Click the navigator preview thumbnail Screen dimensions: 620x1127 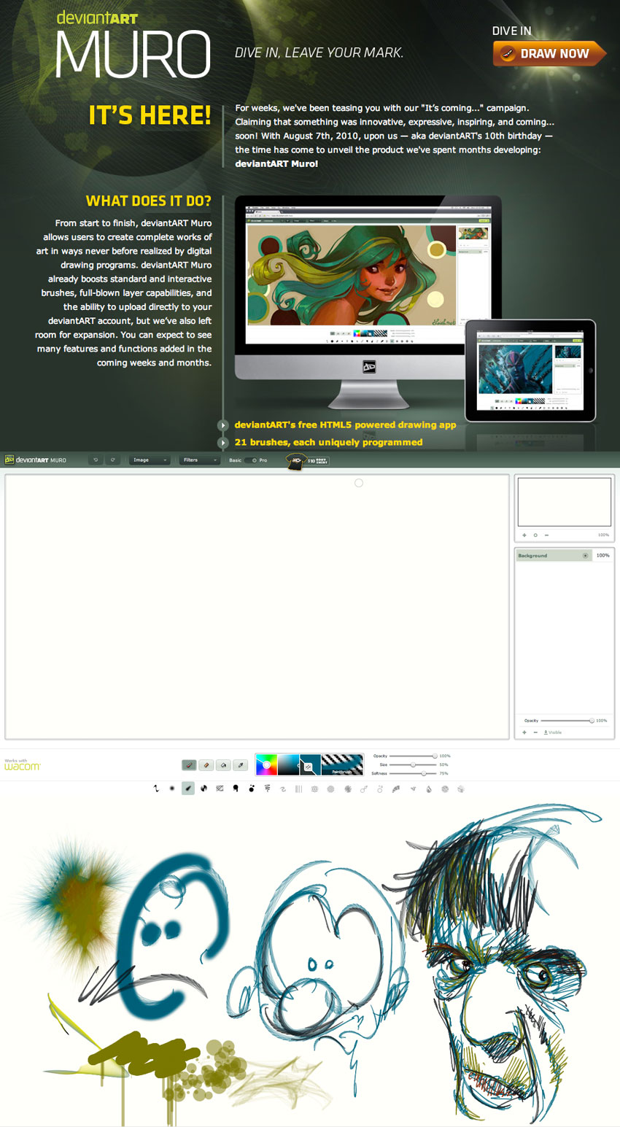tap(564, 502)
